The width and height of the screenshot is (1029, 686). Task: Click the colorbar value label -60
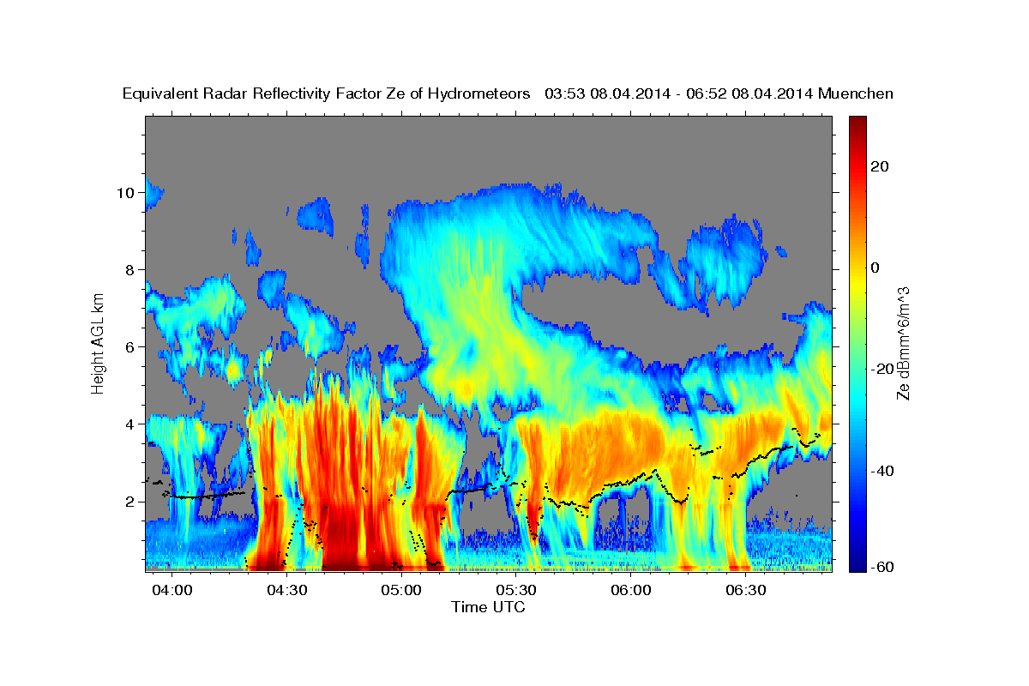pyautogui.click(x=882, y=568)
